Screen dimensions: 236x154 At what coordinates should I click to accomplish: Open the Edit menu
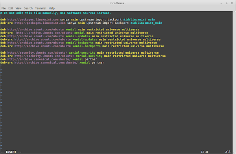click(11, 8)
